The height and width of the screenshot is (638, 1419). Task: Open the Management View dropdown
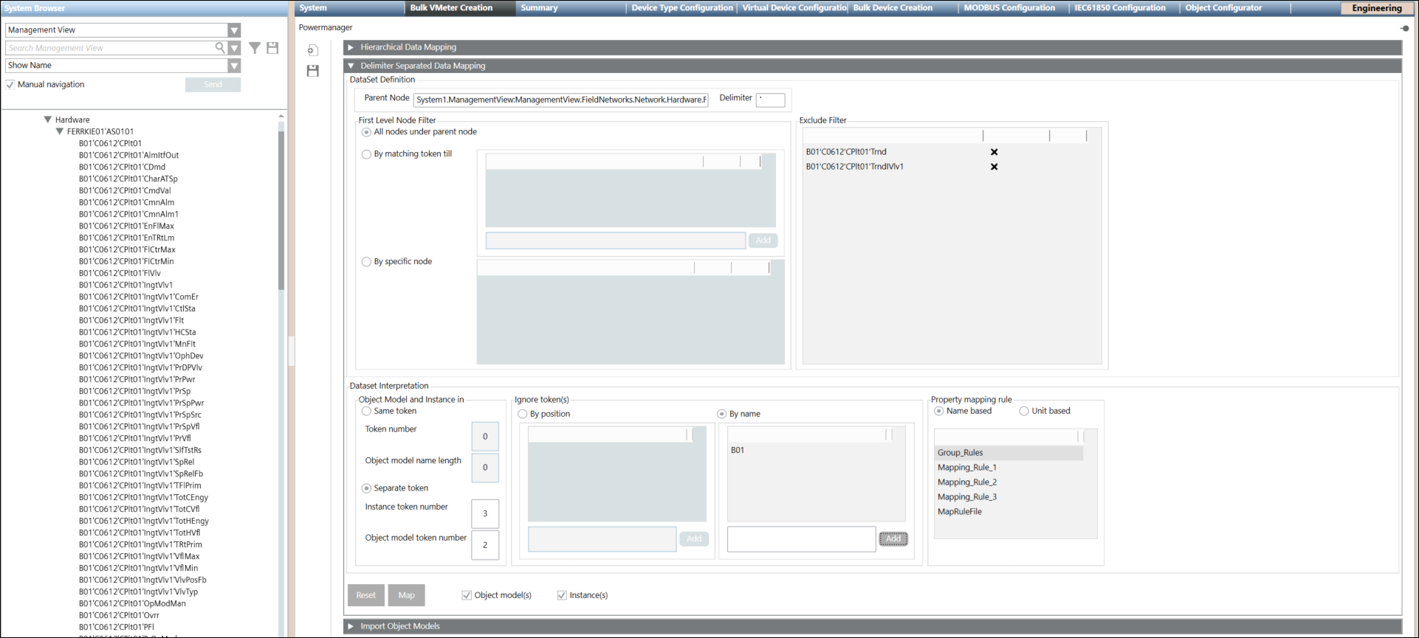click(x=234, y=30)
